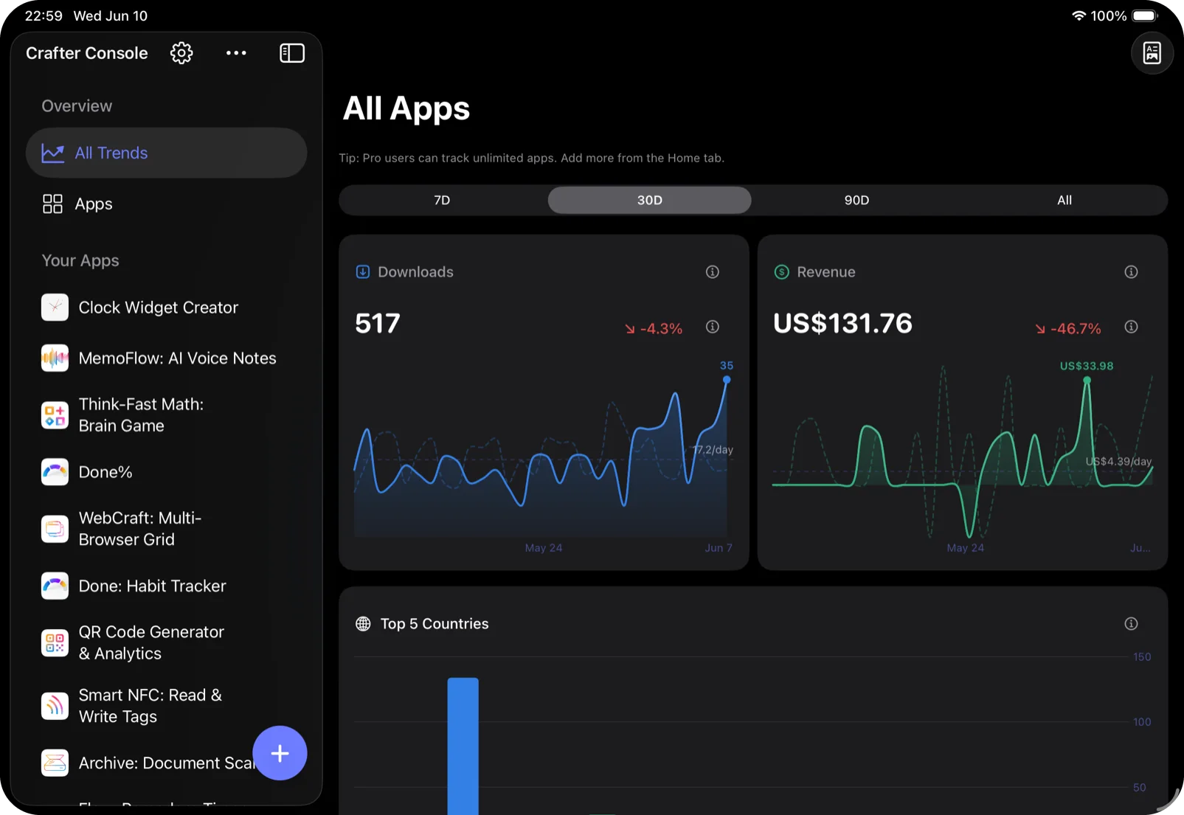This screenshot has width=1184, height=815.
Task: Click the Downloads arrow icon
Action: pos(363,272)
